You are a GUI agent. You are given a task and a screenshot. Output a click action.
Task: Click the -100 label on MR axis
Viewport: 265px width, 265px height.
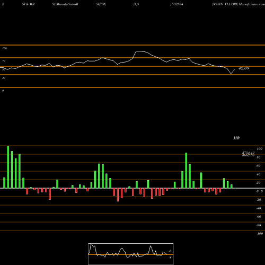pyautogui.click(x=259, y=234)
